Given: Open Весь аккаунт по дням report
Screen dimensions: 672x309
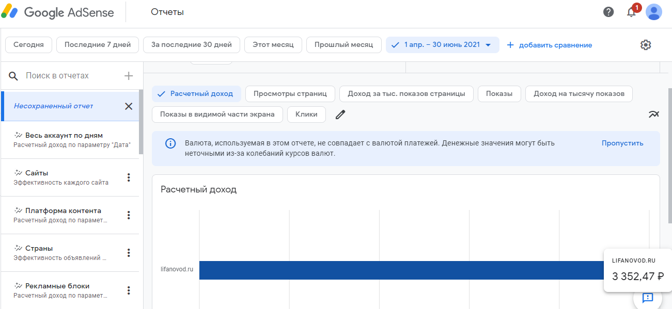Looking at the screenshot, I should pos(70,140).
